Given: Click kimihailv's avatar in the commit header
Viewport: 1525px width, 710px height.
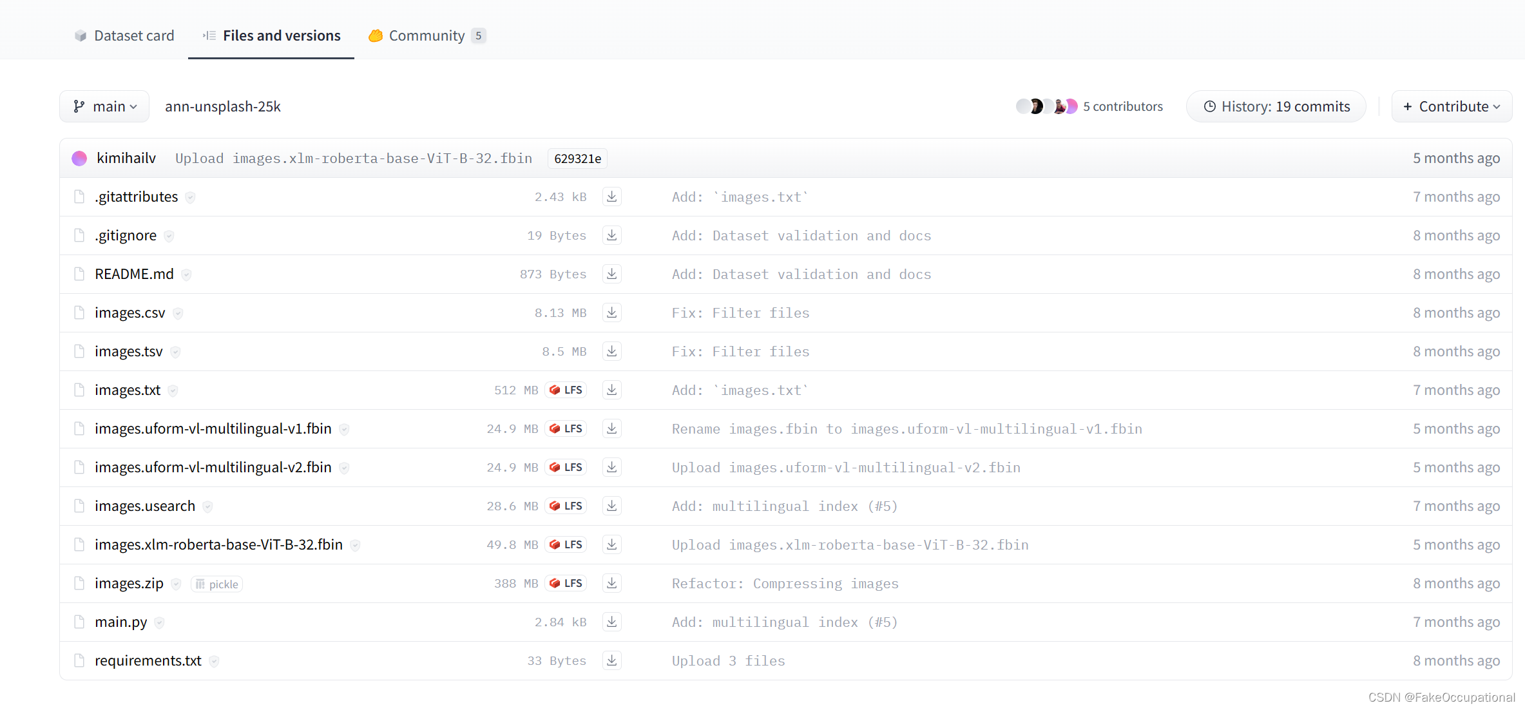Looking at the screenshot, I should (79, 158).
